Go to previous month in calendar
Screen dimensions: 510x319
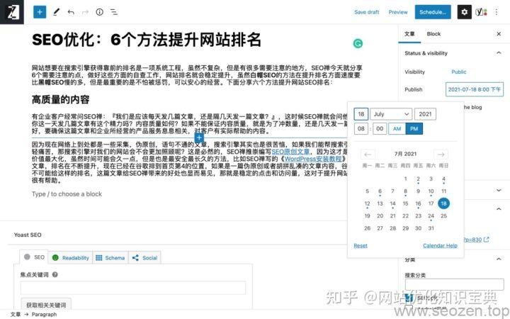tap(367, 154)
